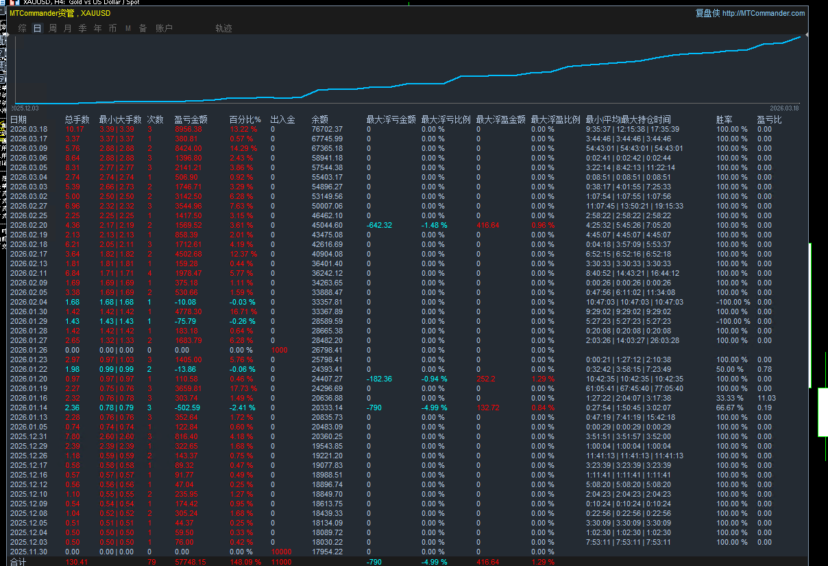
Task: Select the 2026.02.20 date row
Action: tap(29, 225)
